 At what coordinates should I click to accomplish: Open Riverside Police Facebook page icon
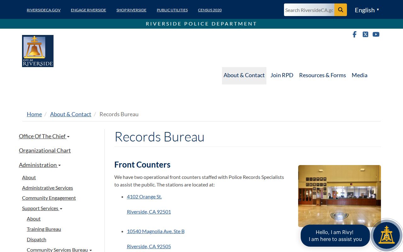pyautogui.click(x=355, y=34)
